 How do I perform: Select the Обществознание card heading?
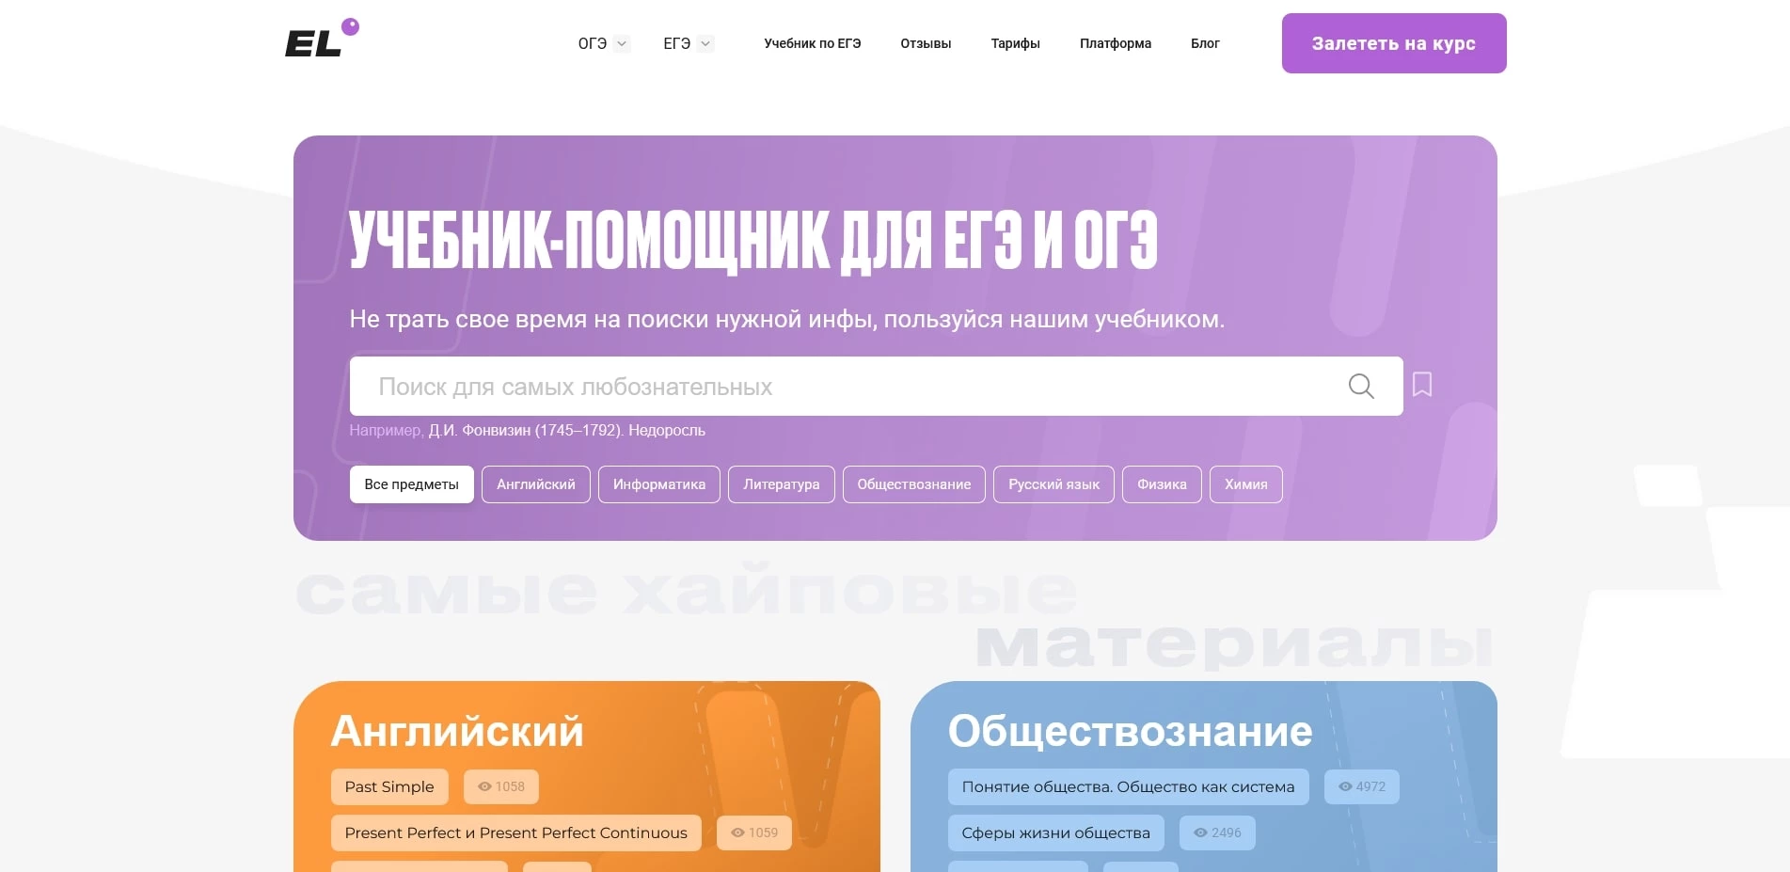point(1131,729)
